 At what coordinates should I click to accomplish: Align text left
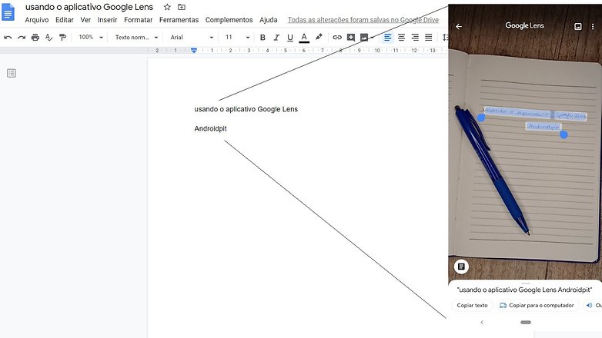coord(388,37)
